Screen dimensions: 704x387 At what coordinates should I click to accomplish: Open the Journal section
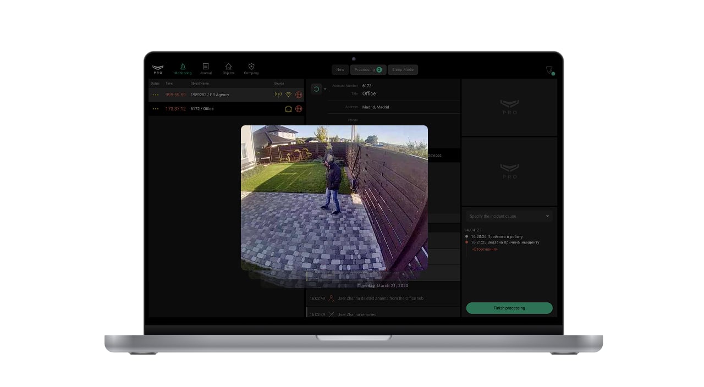(206, 68)
